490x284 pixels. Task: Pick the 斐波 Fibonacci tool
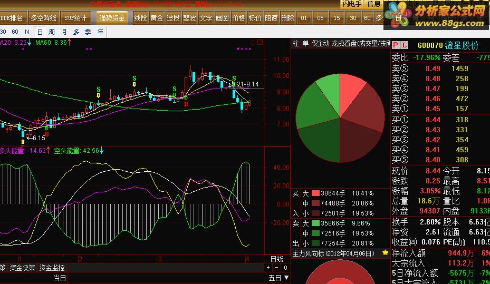pos(189,18)
